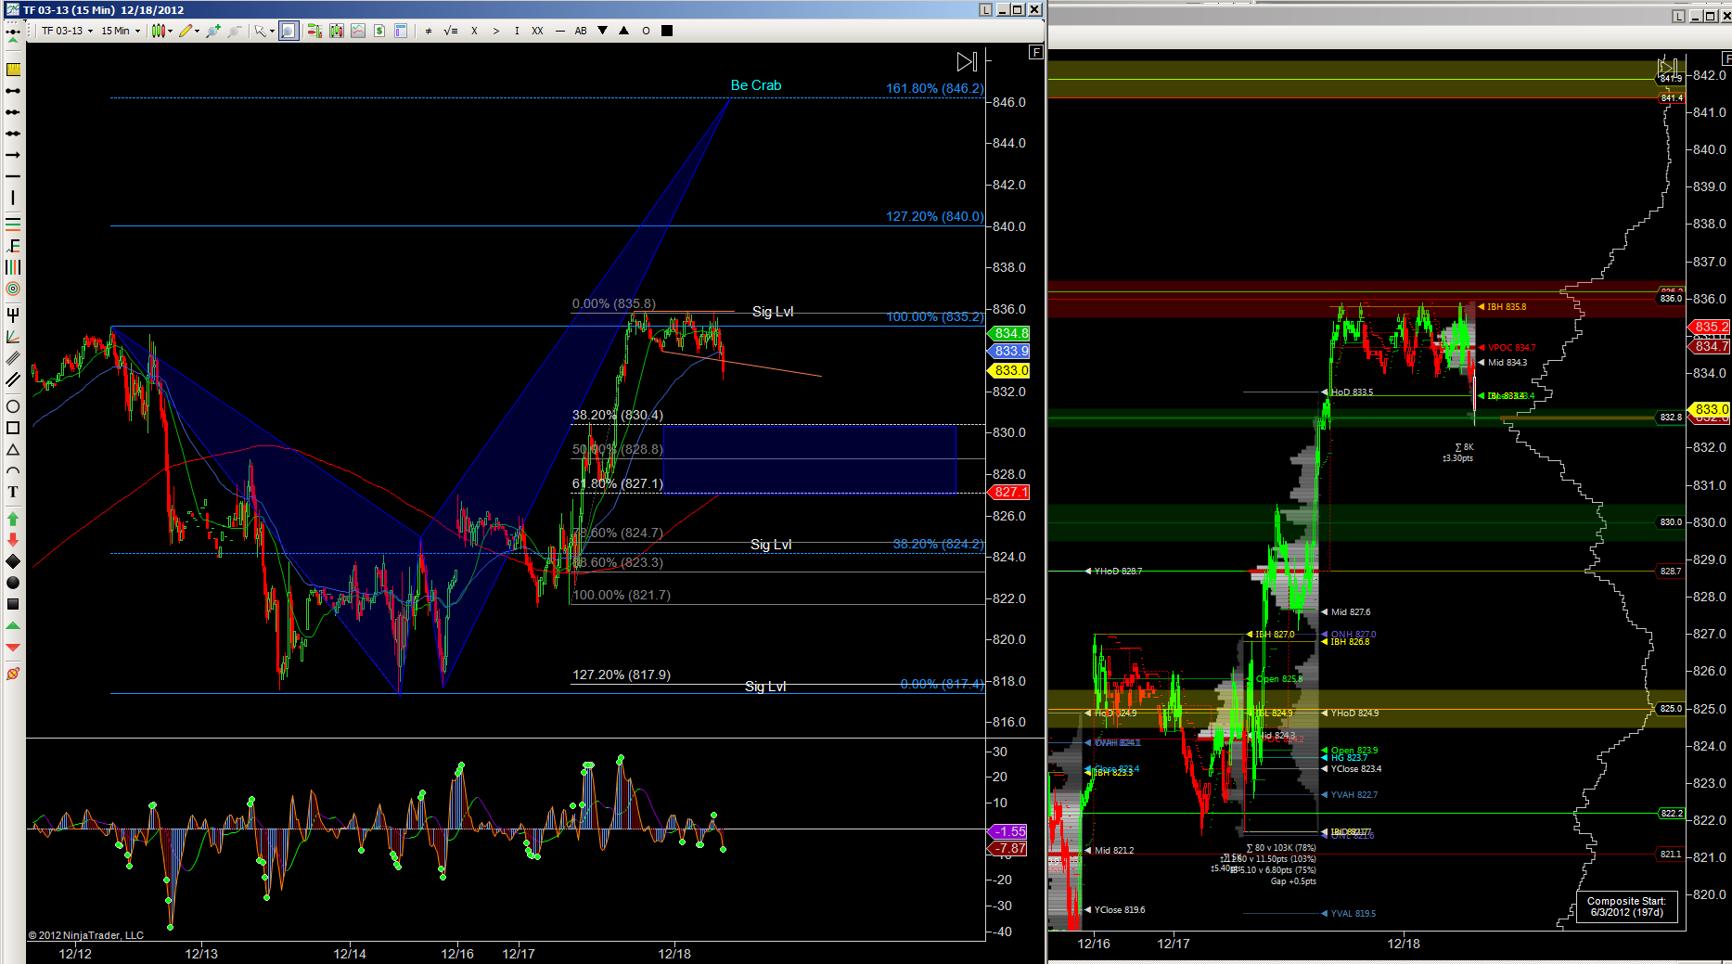This screenshot has height=964, width=1732.
Task: Open the data box icon
Action: 401,31
